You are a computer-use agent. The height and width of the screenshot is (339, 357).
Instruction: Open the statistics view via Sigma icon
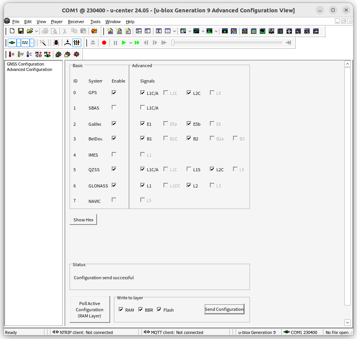[x=158, y=31]
